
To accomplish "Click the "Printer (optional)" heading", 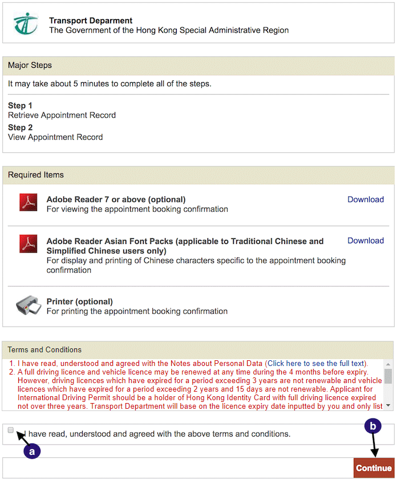I will [80, 302].
